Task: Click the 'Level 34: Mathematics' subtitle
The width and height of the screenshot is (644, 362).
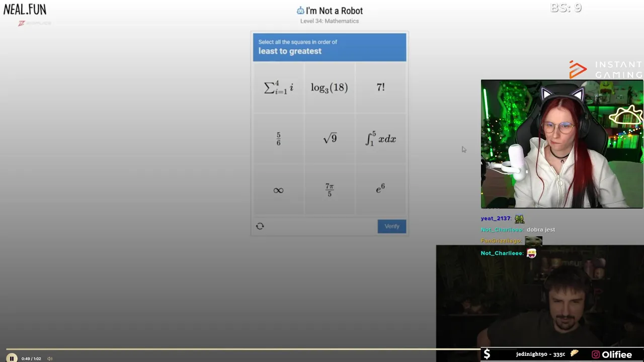Action: point(330,21)
